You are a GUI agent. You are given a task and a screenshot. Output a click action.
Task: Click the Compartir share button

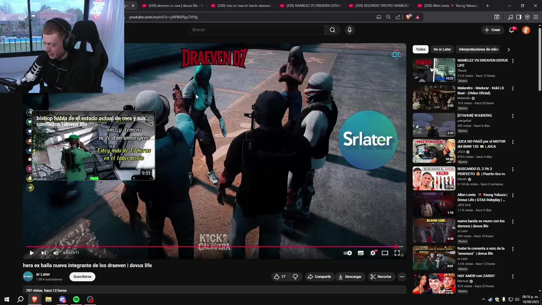point(319,277)
